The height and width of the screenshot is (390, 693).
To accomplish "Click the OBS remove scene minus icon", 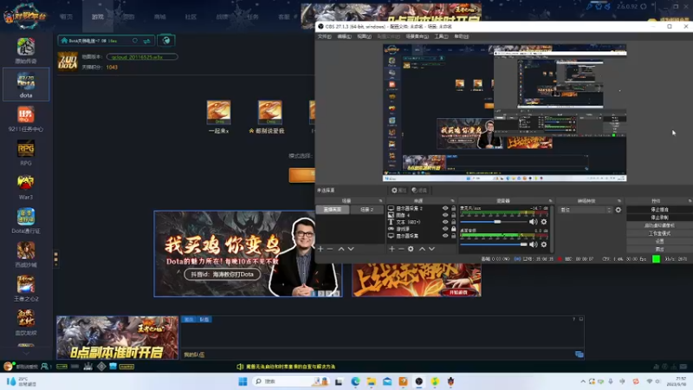I will (x=330, y=249).
